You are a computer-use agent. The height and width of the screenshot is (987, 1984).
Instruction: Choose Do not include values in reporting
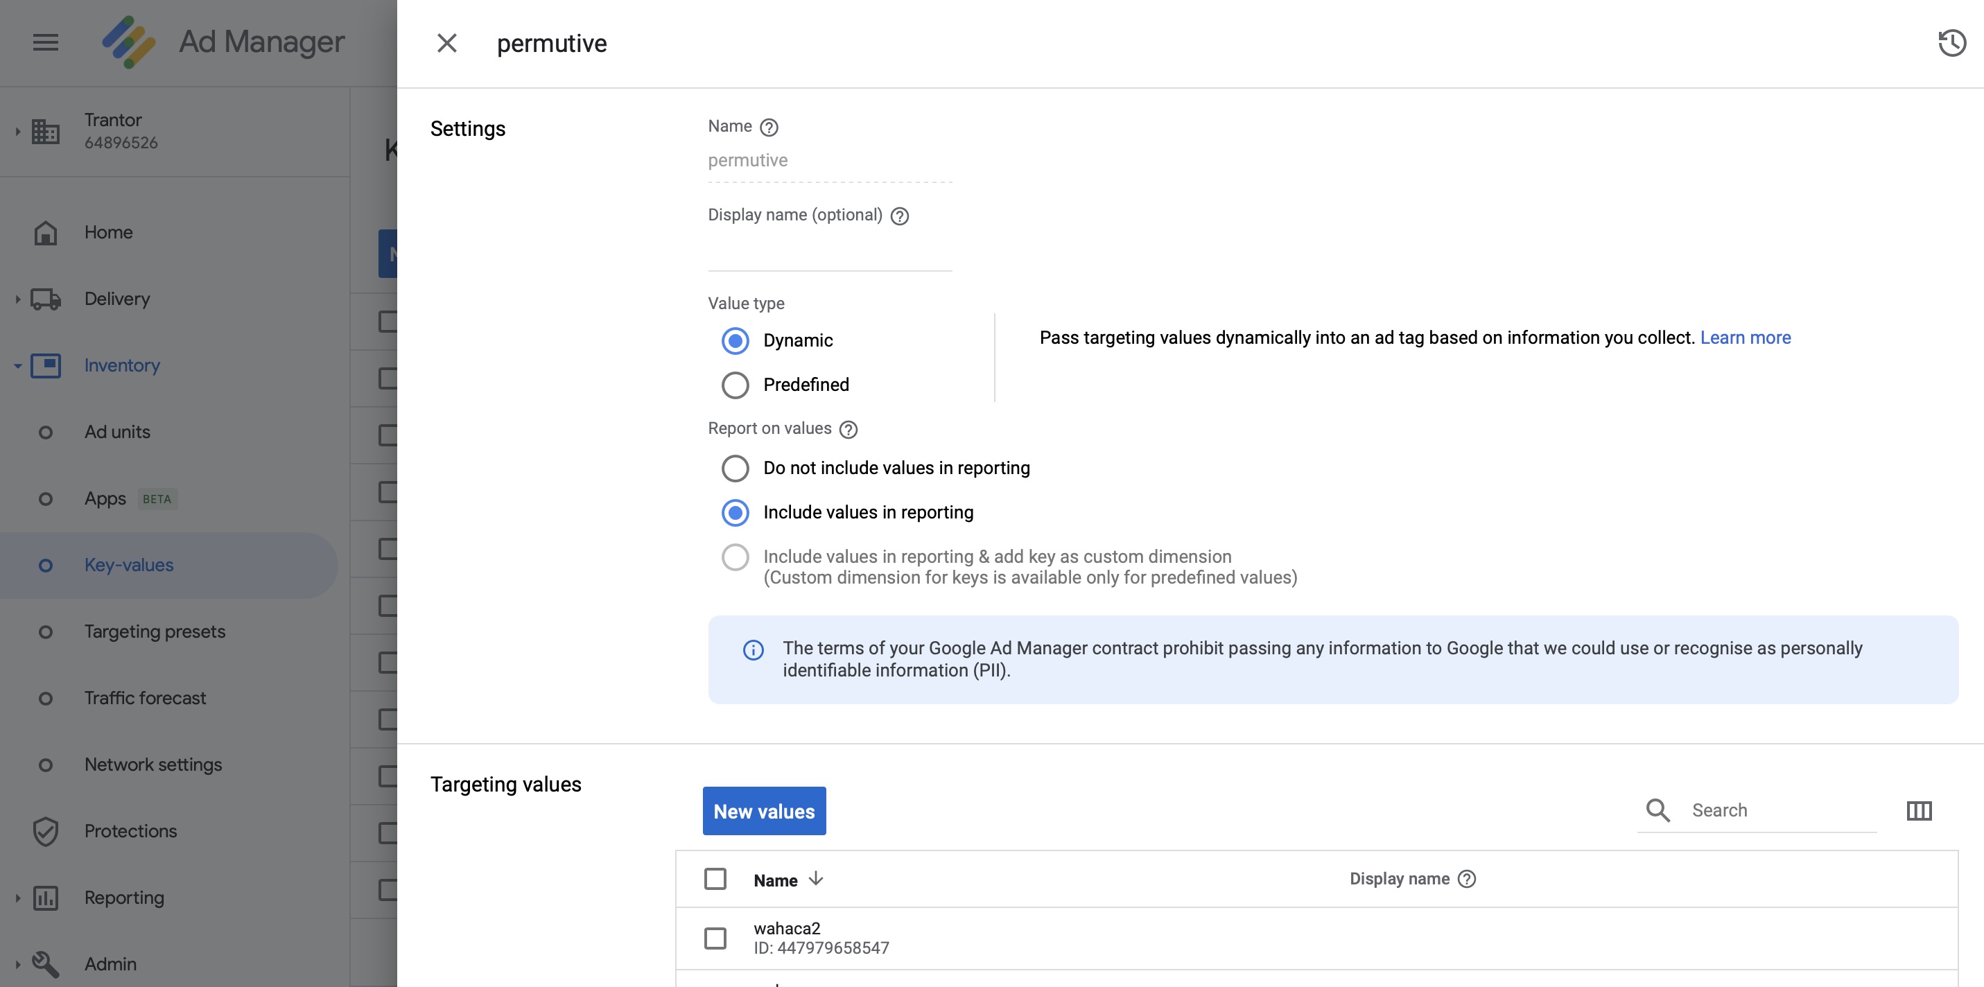(x=735, y=467)
